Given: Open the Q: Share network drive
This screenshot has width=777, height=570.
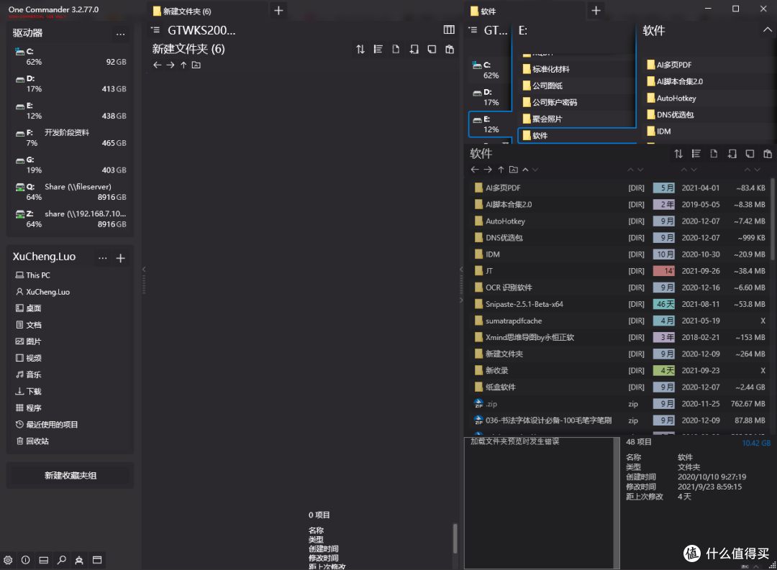Looking at the screenshot, I should point(71,192).
